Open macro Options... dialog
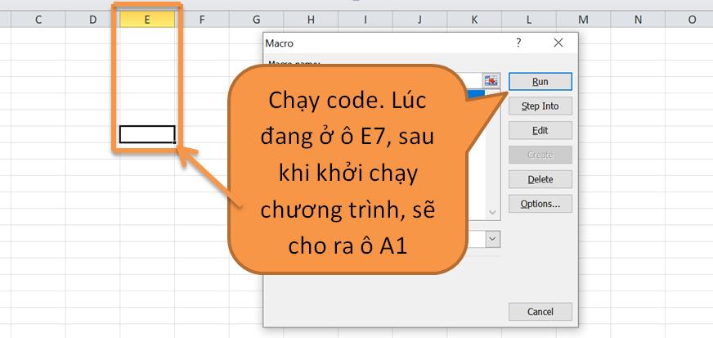This screenshot has width=713, height=338. click(540, 204)
